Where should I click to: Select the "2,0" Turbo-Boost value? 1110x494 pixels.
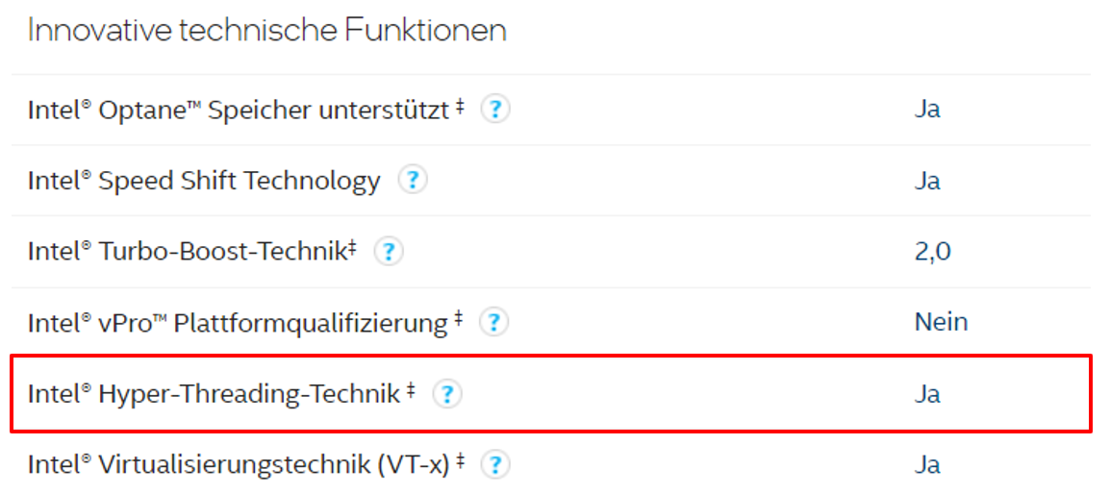932,252
